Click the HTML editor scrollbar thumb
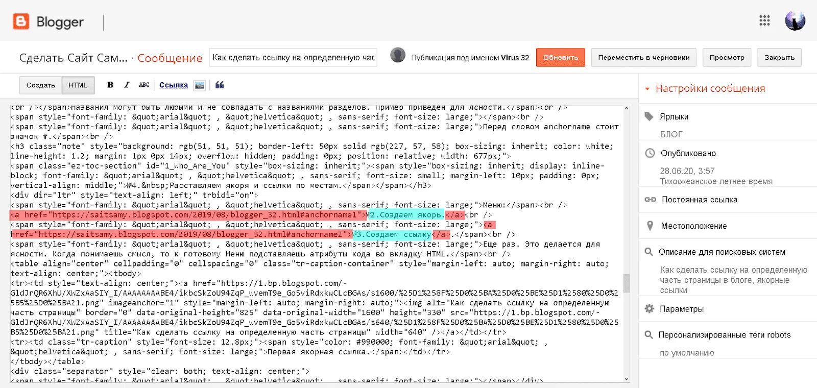 click(x=627, y=283)
